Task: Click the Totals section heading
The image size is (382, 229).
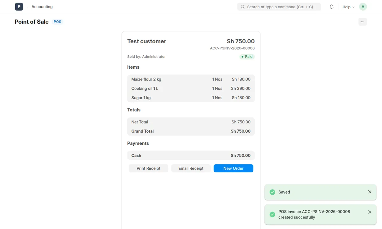Action: (x=134, y=110)
